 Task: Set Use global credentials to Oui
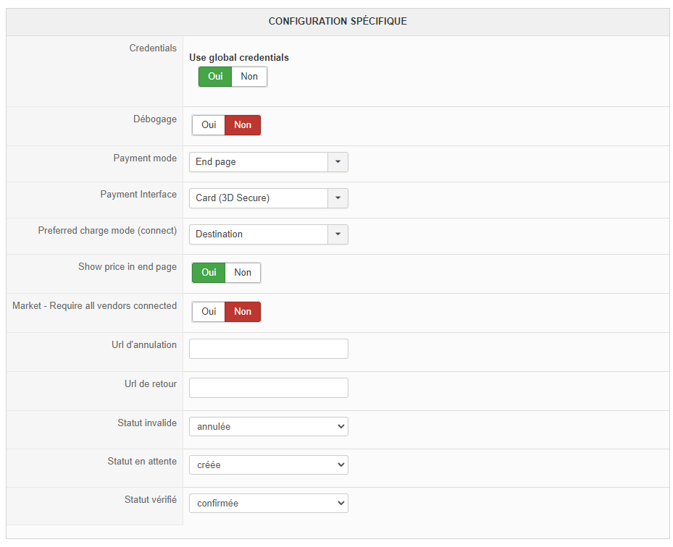coord(215,77)
